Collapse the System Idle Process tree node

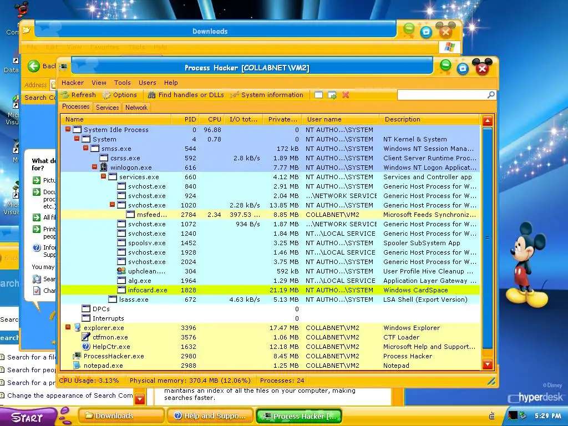coord(68,129)
